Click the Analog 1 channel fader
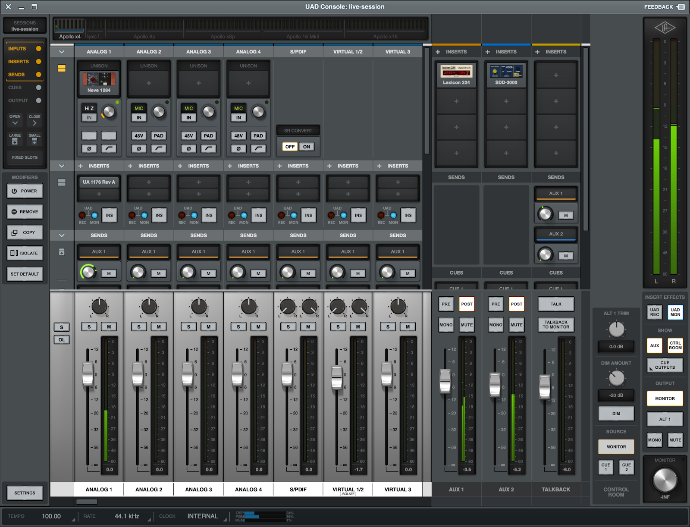Image resolution: width=690 pixels, height=527 pixels. click(x=88, y=374)
